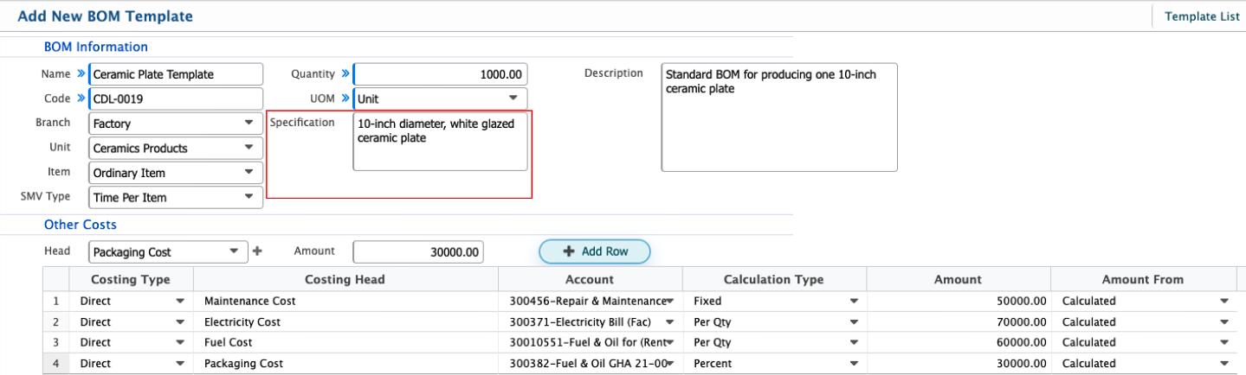The image size is (1246, 375).
Task: Open SMV Type dropdown Time Per Item
Action: click(176, 197)
